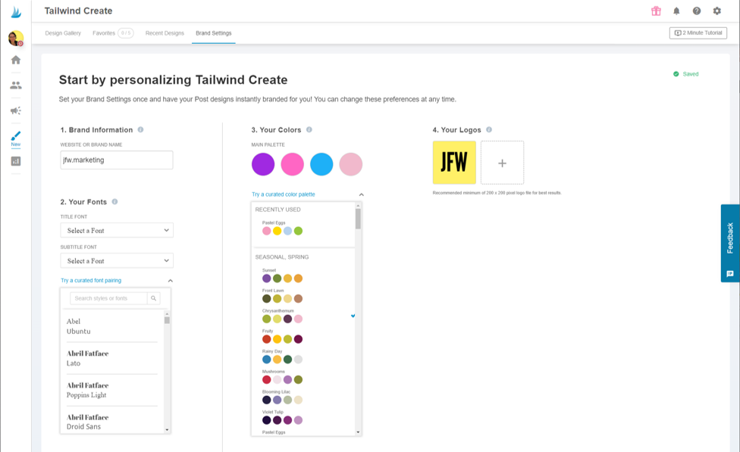Select the blue main palette color
This screenshot has height=452, width=740.
(x=321, y=164)
